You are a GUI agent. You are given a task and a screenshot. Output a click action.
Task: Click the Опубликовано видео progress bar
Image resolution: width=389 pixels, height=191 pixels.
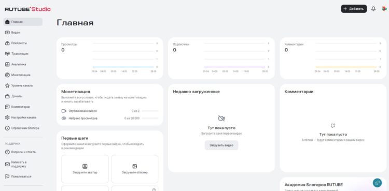pos(150,111)
